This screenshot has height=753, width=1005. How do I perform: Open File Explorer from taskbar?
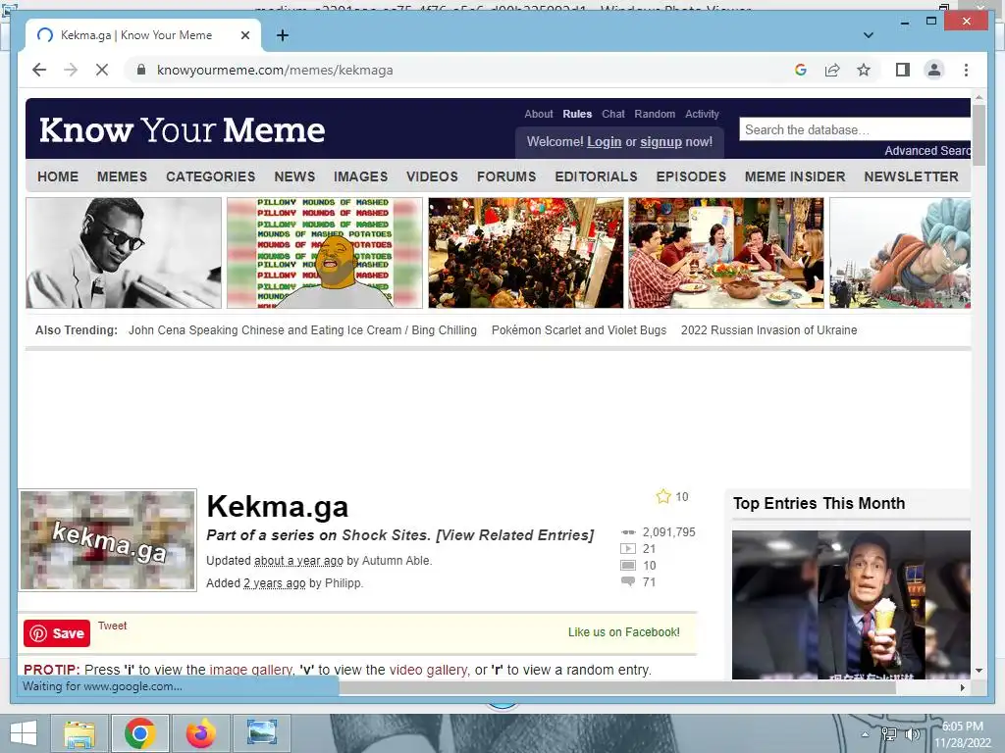[79, 733]
